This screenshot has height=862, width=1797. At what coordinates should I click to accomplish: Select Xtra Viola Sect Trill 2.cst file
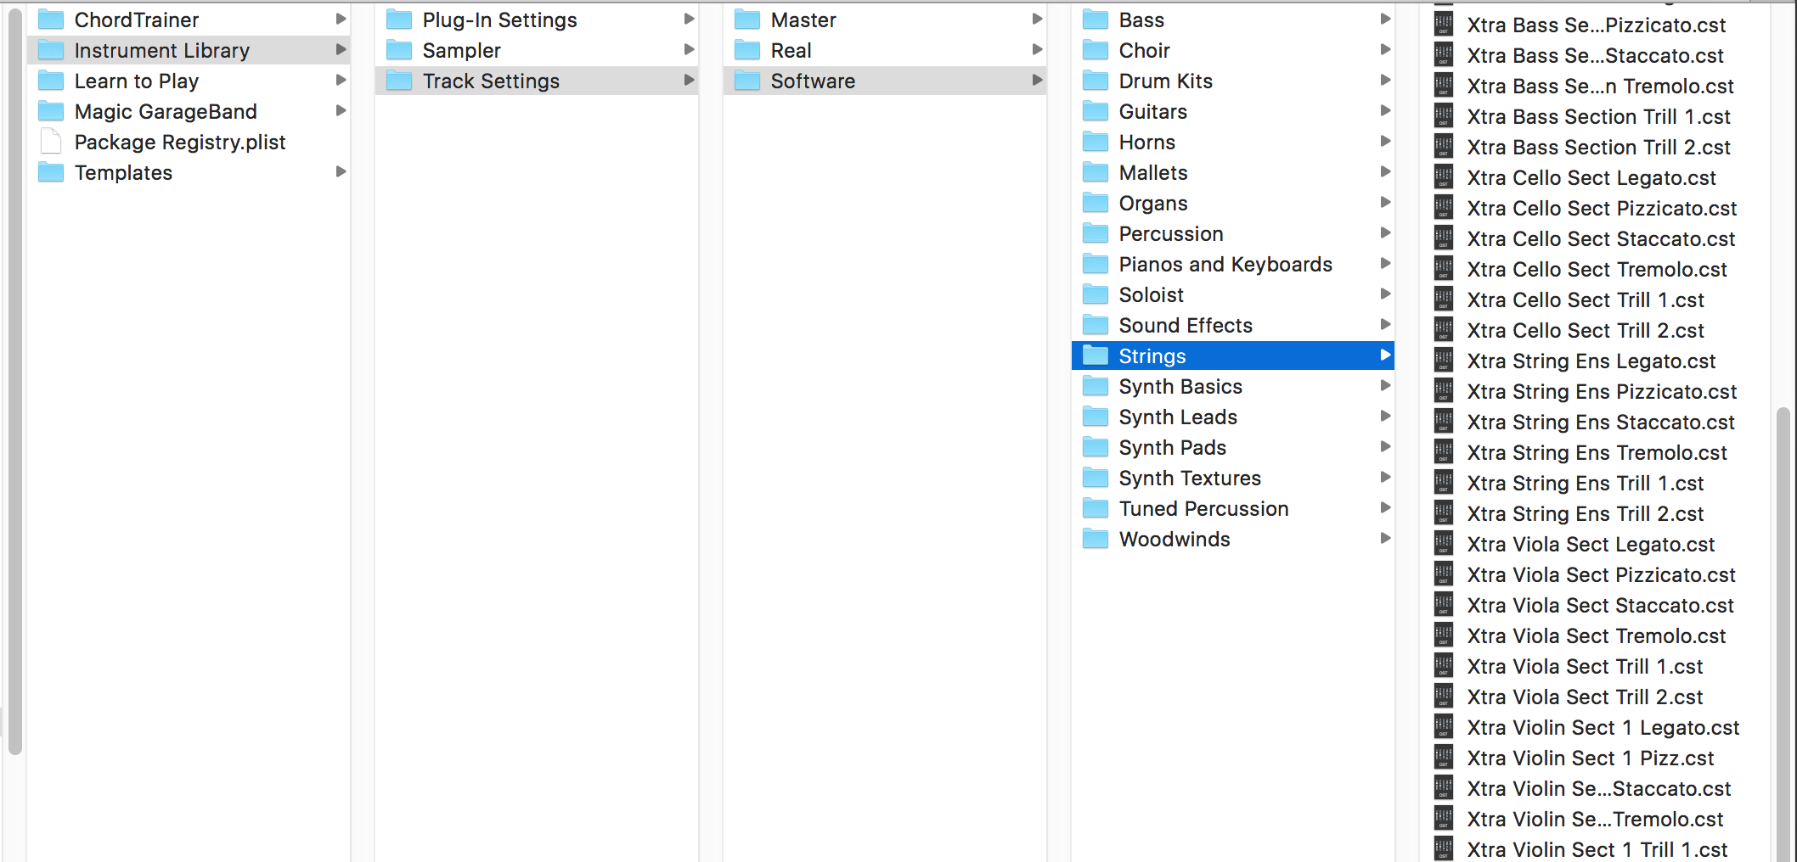tap(1585, 697)
